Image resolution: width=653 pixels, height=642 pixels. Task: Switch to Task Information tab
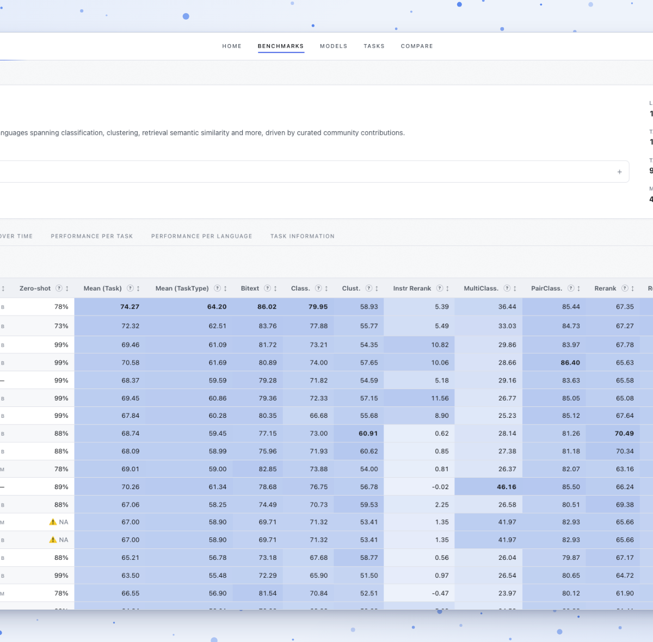point(303,236)
